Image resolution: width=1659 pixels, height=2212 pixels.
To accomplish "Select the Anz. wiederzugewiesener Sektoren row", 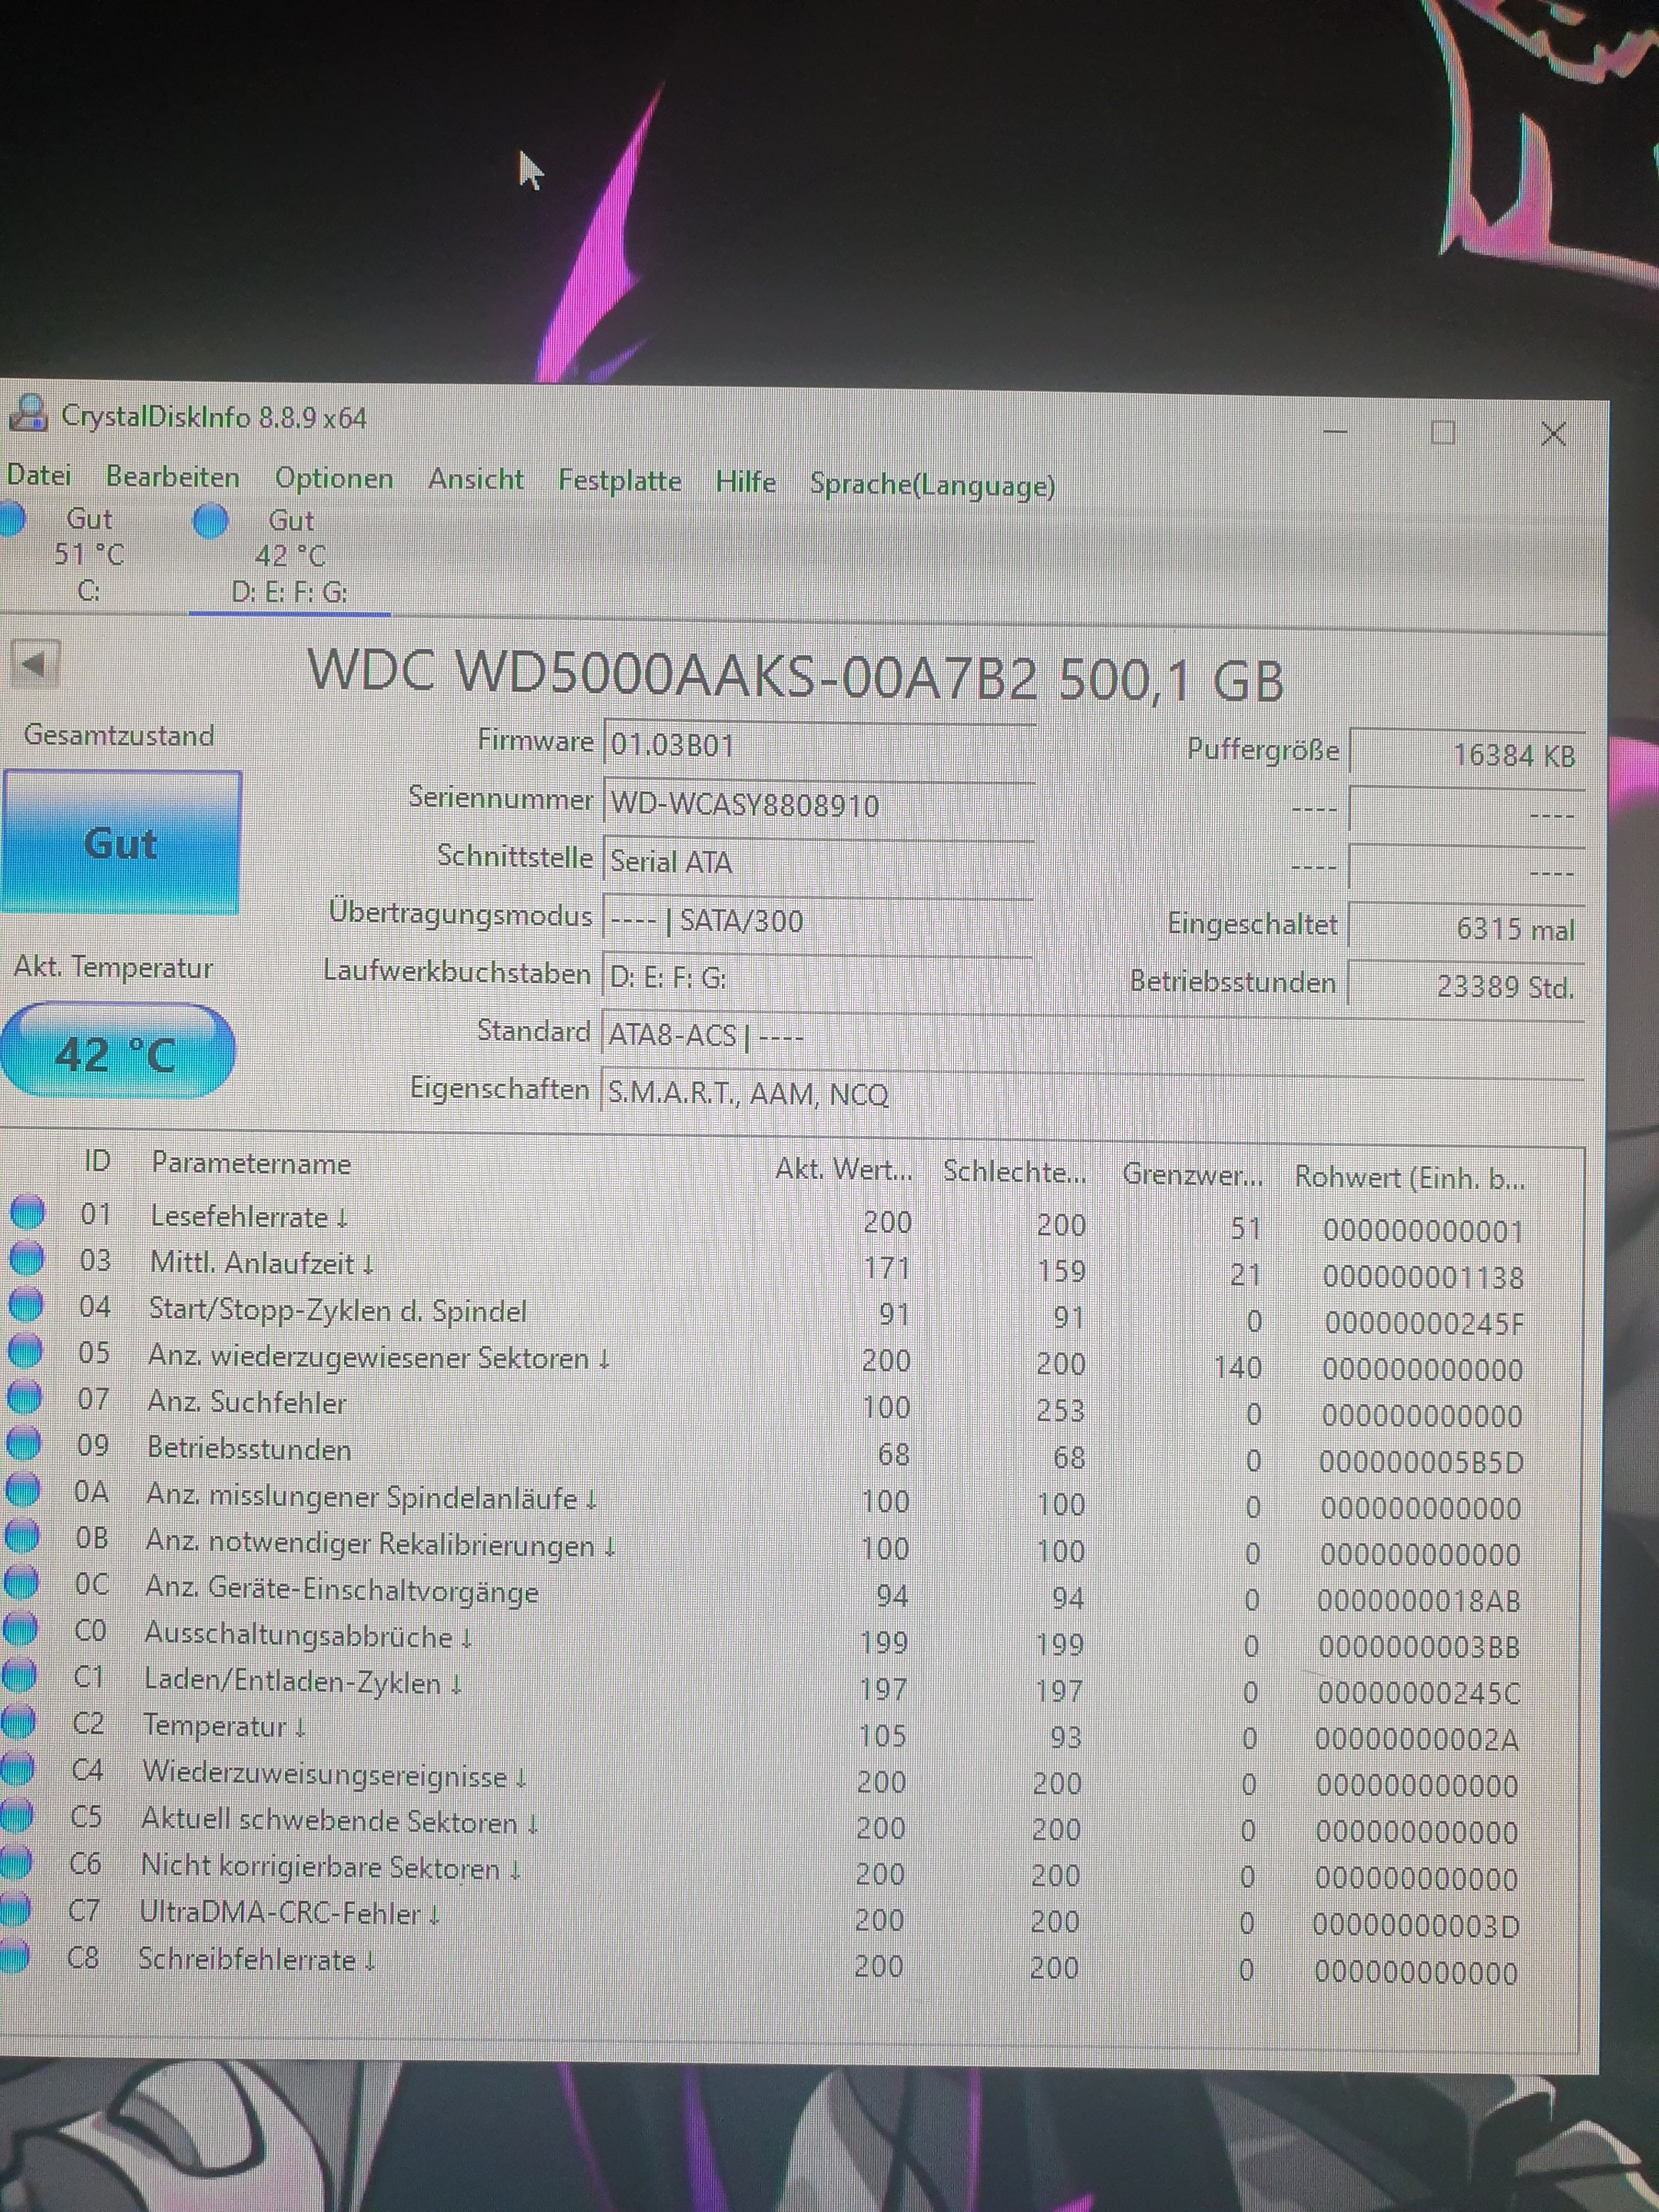I will coord(368,1358).
